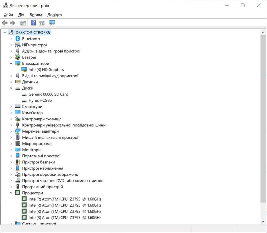Collapse the Диски category
Screen dimensions: 267x233
(x=11, y=88)
